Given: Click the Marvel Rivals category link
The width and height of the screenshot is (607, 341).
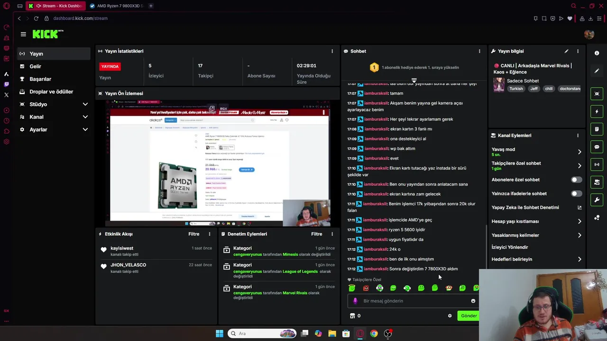Looking at the screenshot, I should coord(295,293).
